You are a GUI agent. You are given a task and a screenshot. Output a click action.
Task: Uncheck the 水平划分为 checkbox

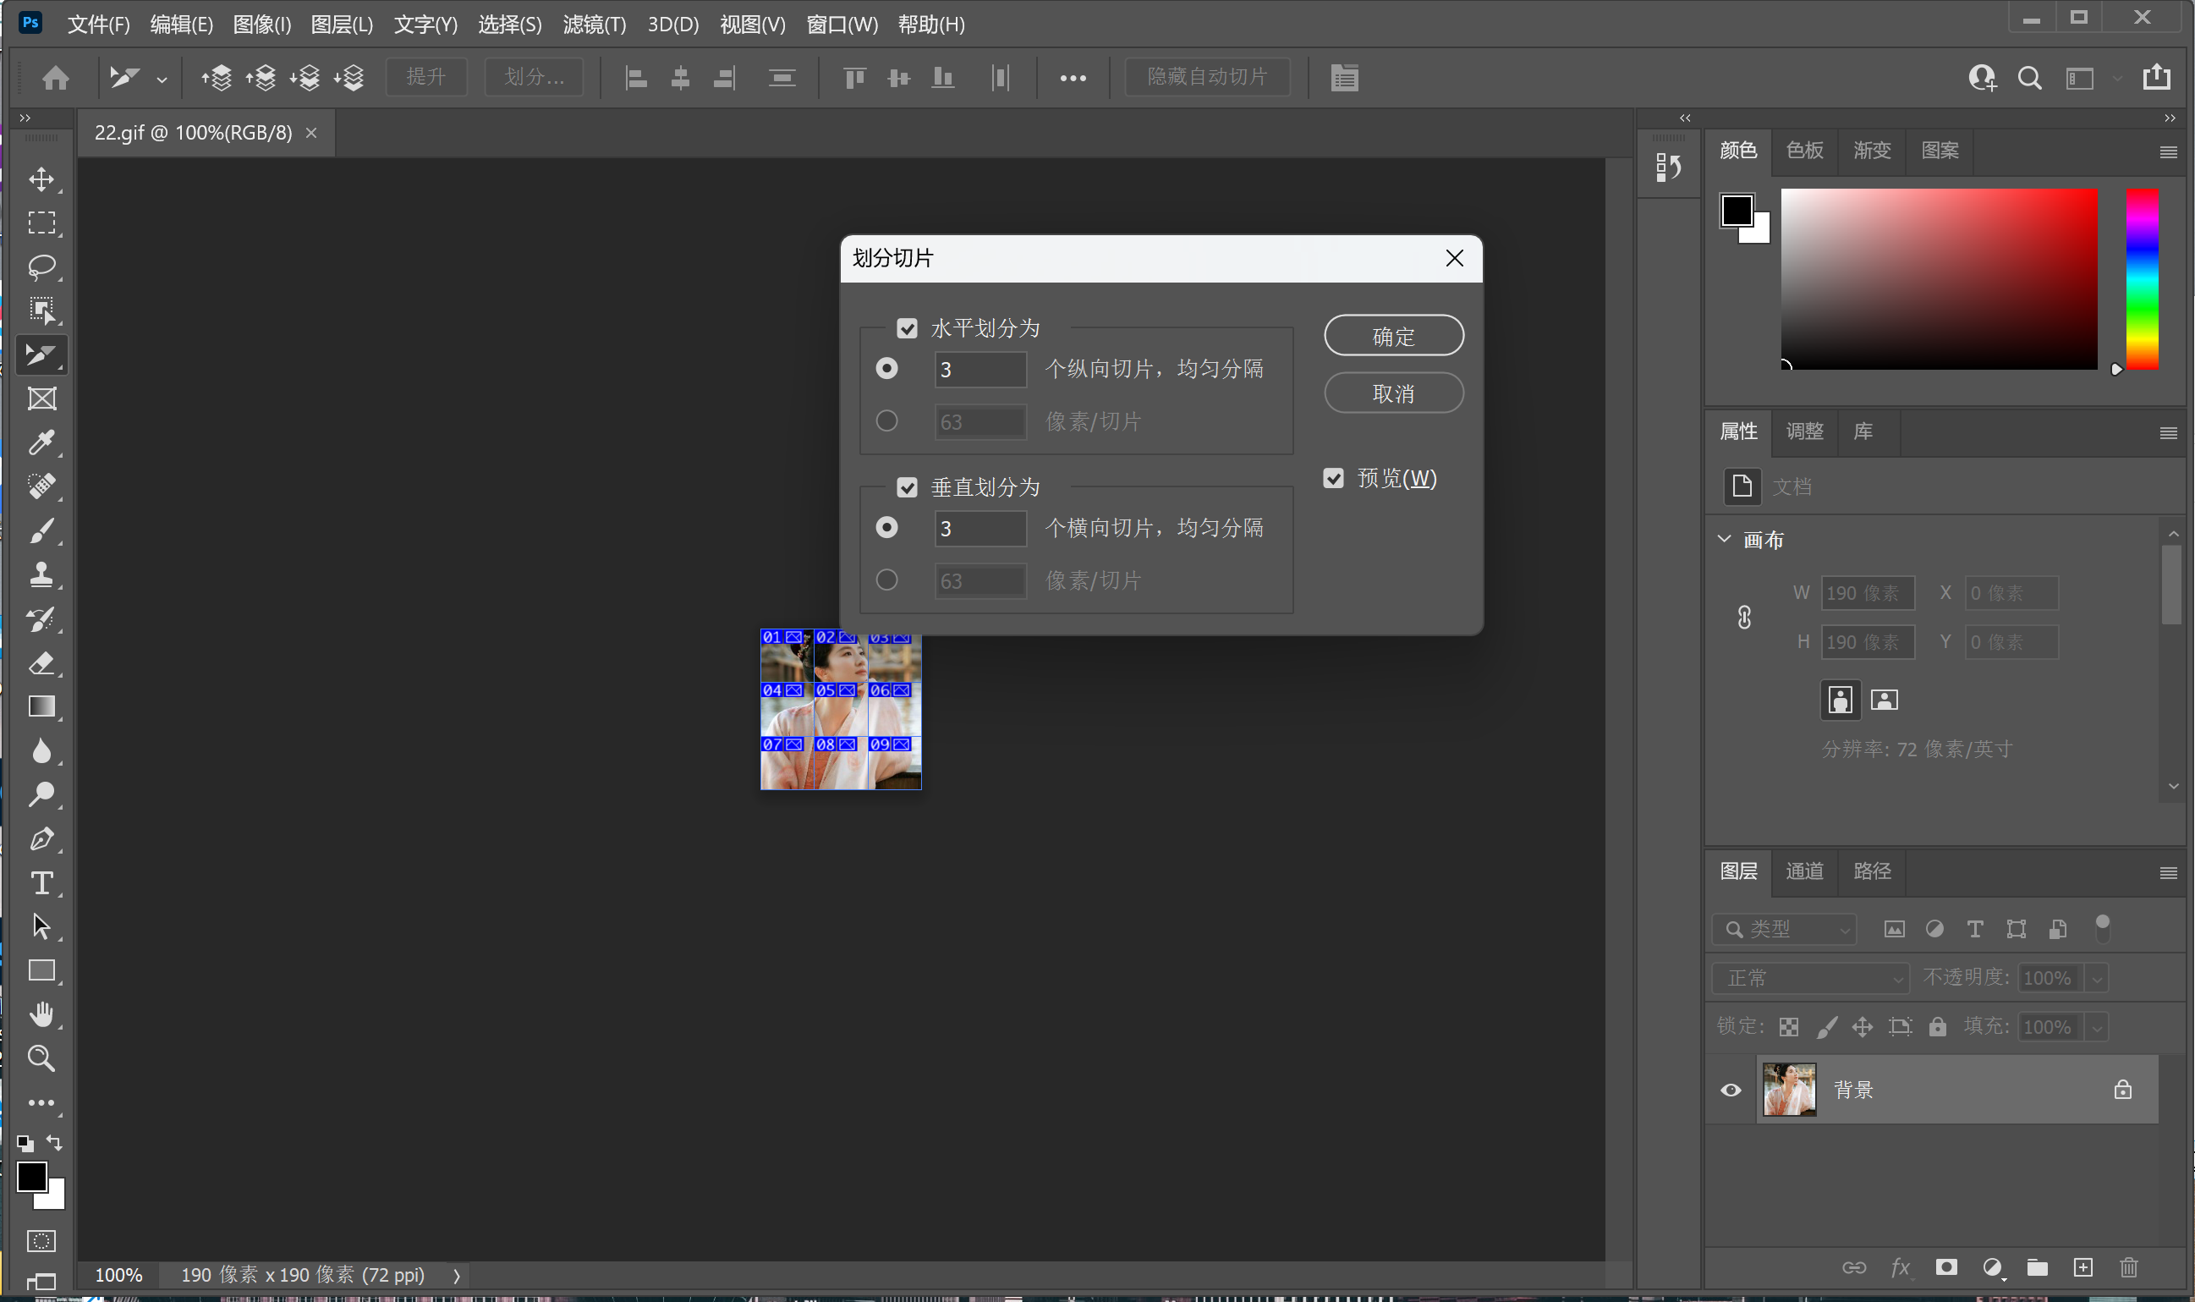[x=907, y=328]
